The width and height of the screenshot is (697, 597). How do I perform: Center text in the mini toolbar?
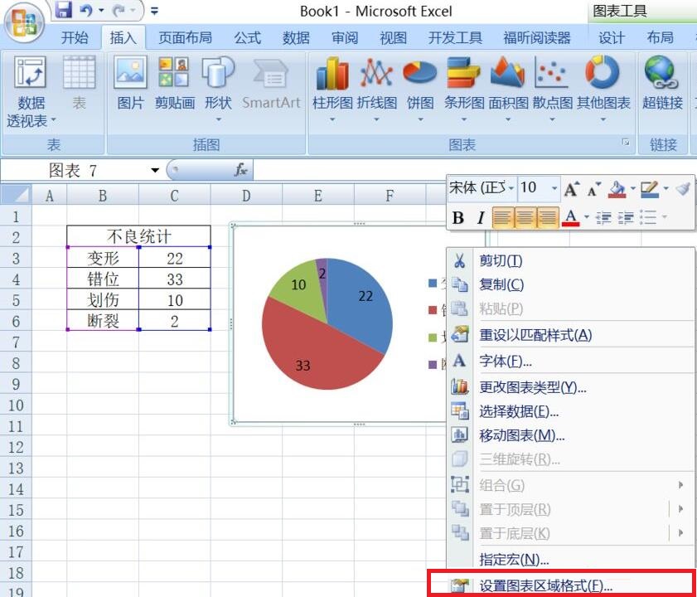[x=525, y=218]
